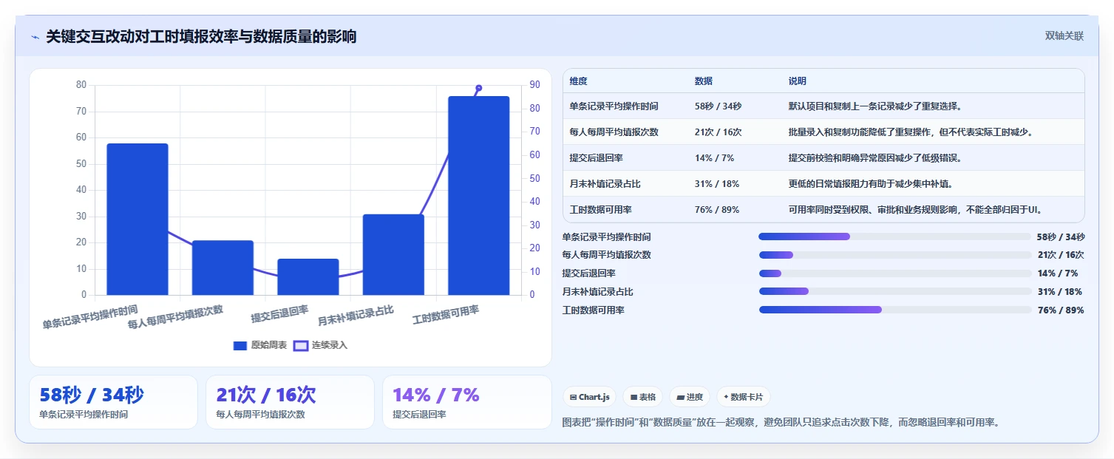Click the 单条记录平均操作时间 bar in the chart
This screenshot has height=459, width=1114.
click(137, 220)
